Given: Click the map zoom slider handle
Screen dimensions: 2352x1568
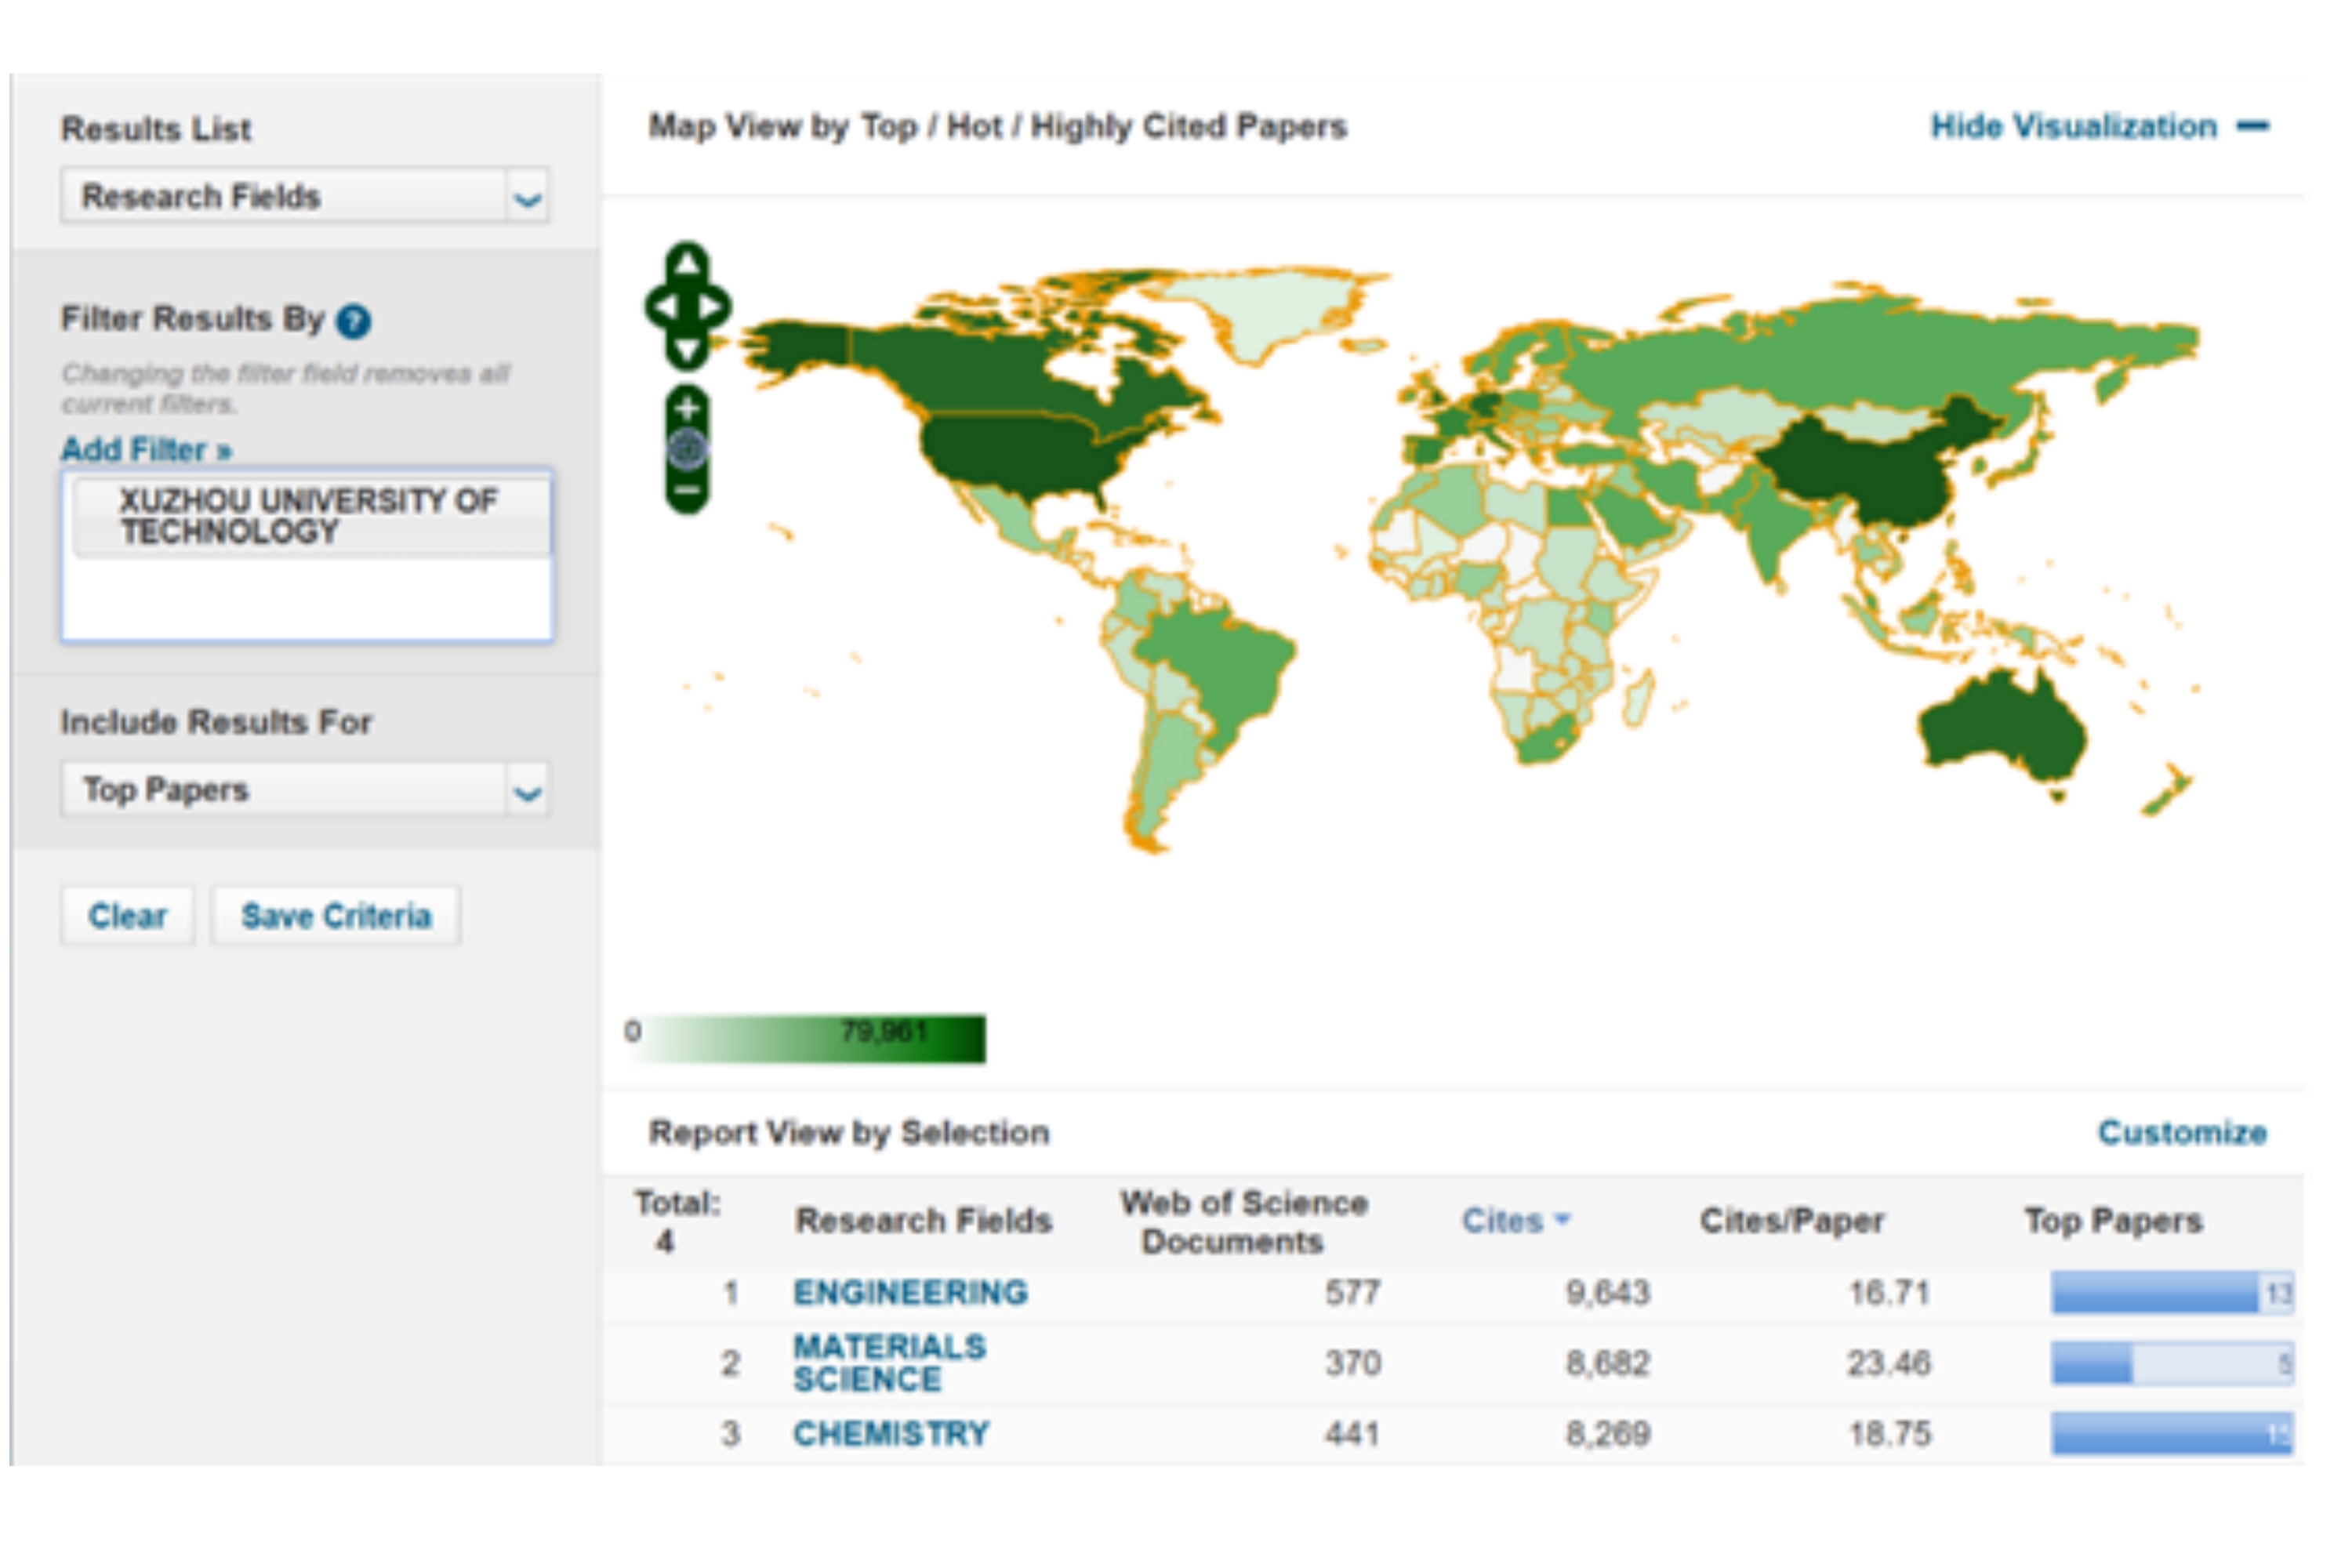Looking at the screenshot, I should [x=687, y=449].
